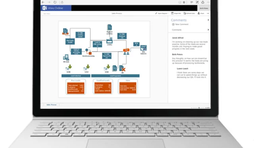Open Beth Peters account menu
This screenshot has width=254, height=148.
[204, 8]
